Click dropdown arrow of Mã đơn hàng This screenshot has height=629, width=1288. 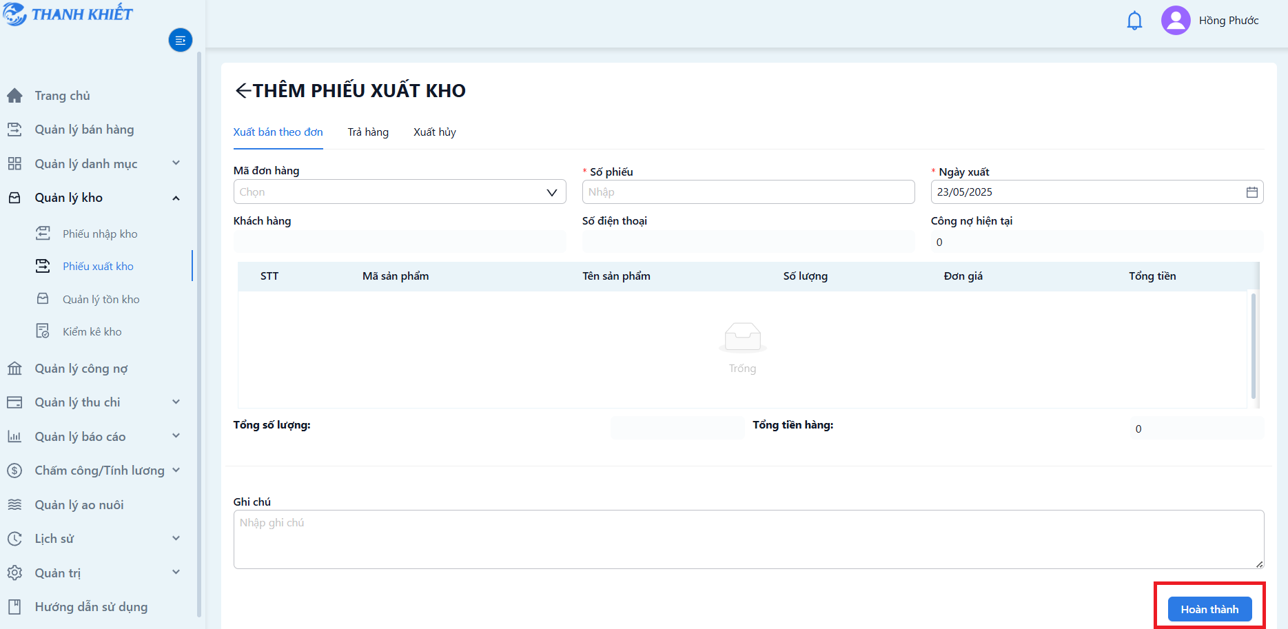(552, 192)
